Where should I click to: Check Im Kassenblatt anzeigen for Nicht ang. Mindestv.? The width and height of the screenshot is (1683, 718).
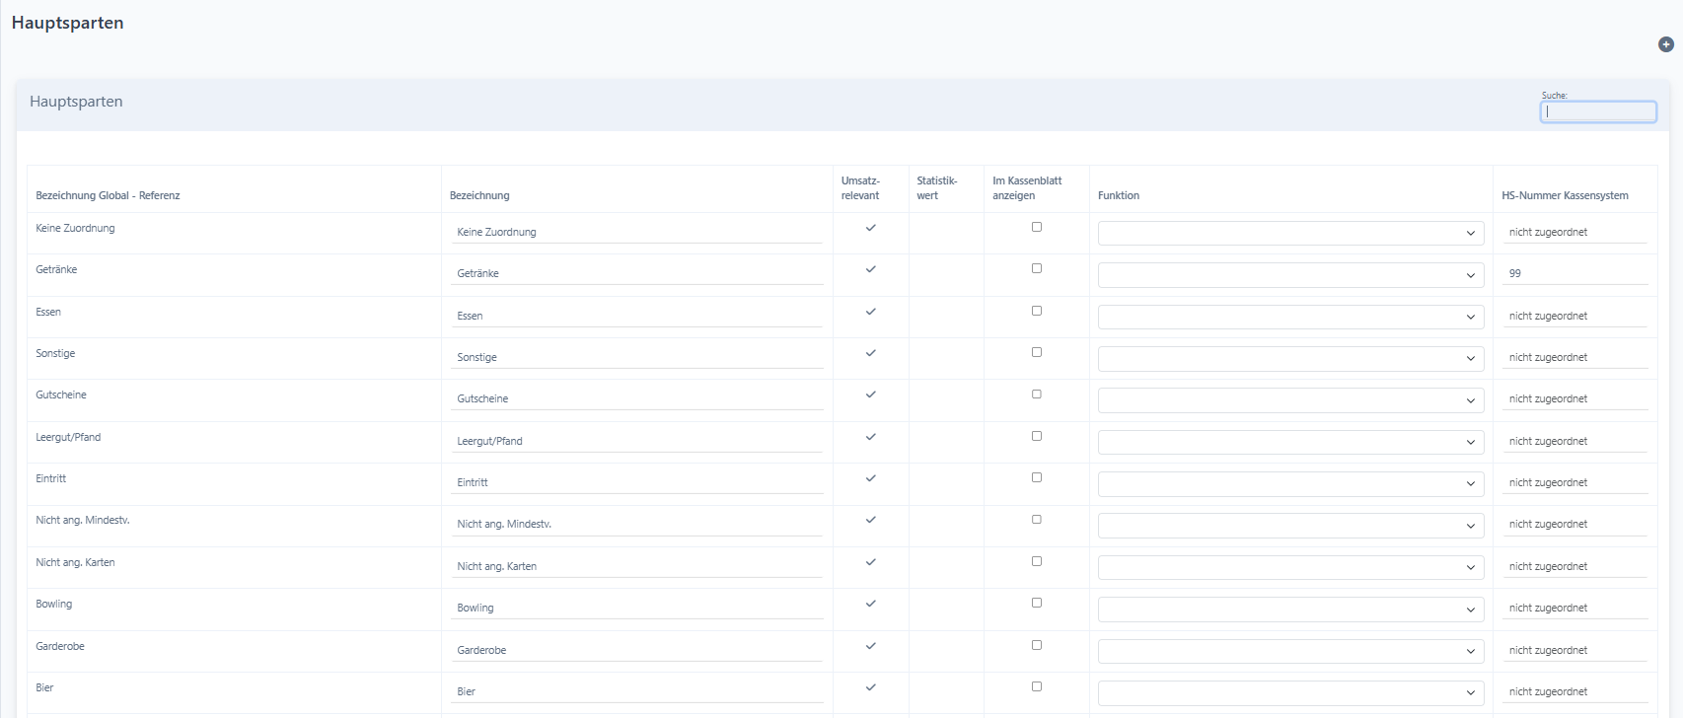[1037, 519]
